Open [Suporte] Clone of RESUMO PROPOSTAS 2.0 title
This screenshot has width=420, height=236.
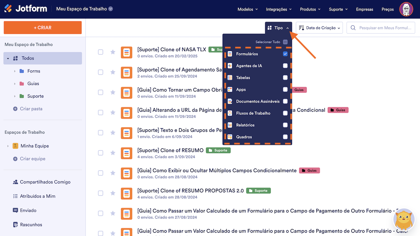(x=190, y=190)
